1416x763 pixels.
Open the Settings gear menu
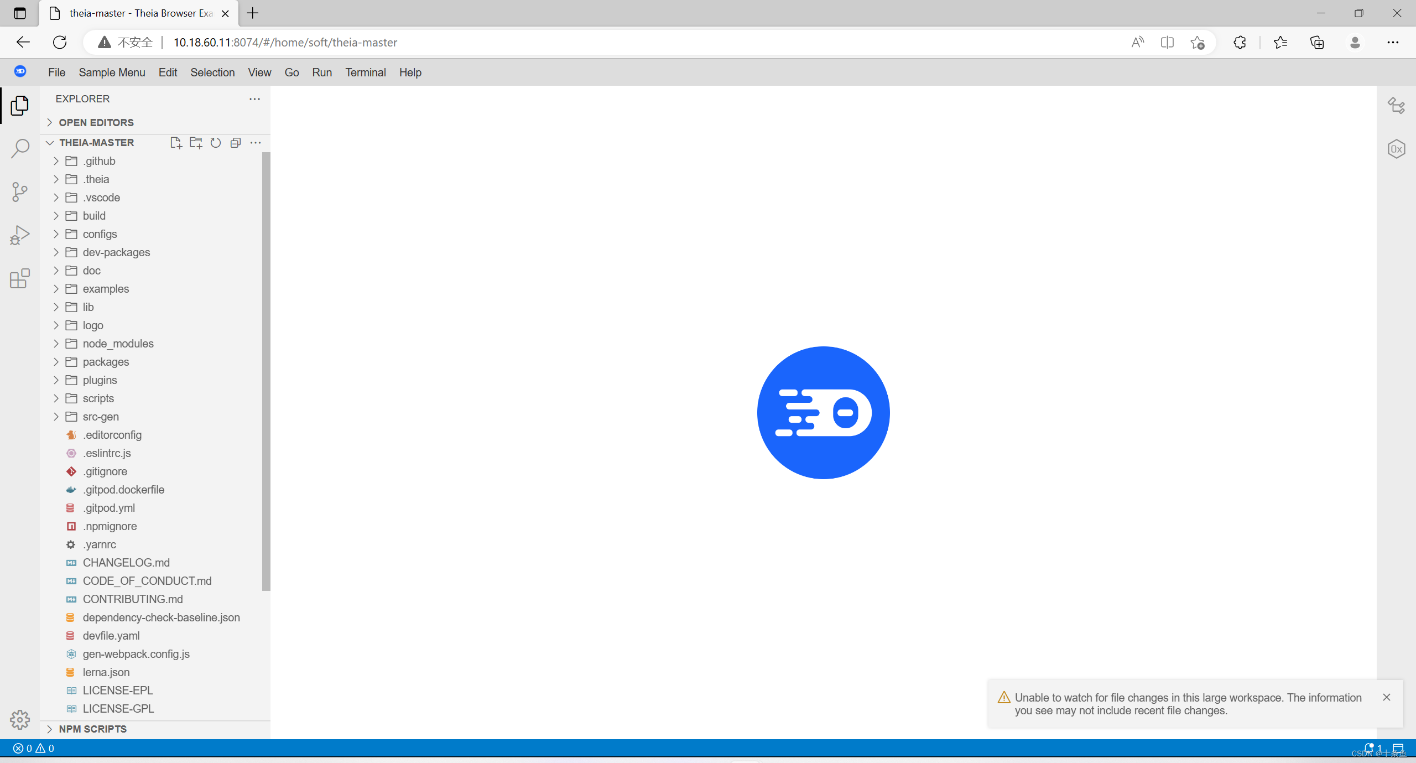(20, 719)
